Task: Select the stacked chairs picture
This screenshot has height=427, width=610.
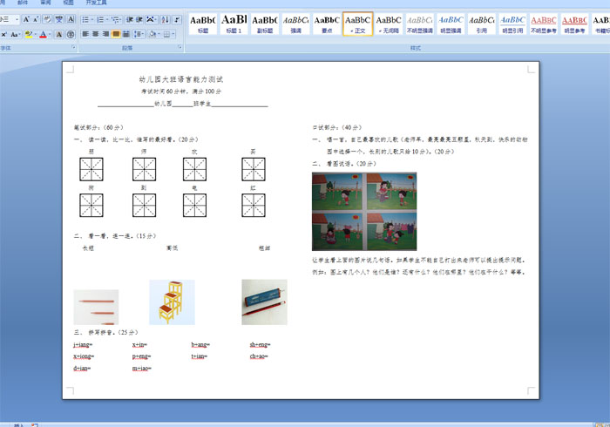Action: (x=172, y=302)
